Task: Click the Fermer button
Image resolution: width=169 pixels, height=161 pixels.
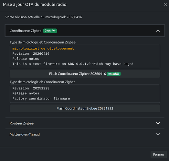Action: pos(159,155)
